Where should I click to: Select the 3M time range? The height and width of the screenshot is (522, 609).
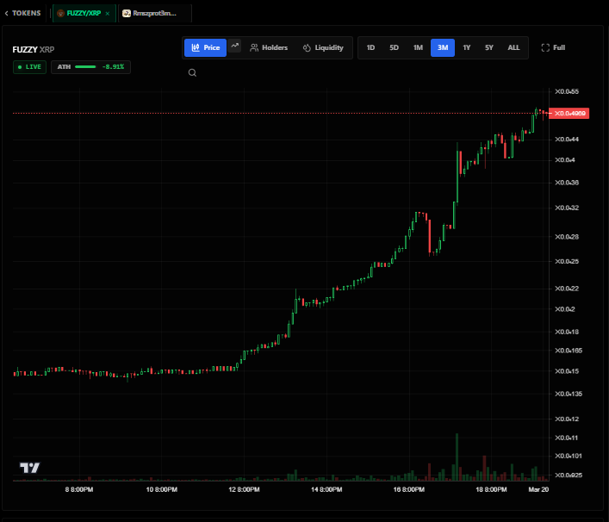443,47
